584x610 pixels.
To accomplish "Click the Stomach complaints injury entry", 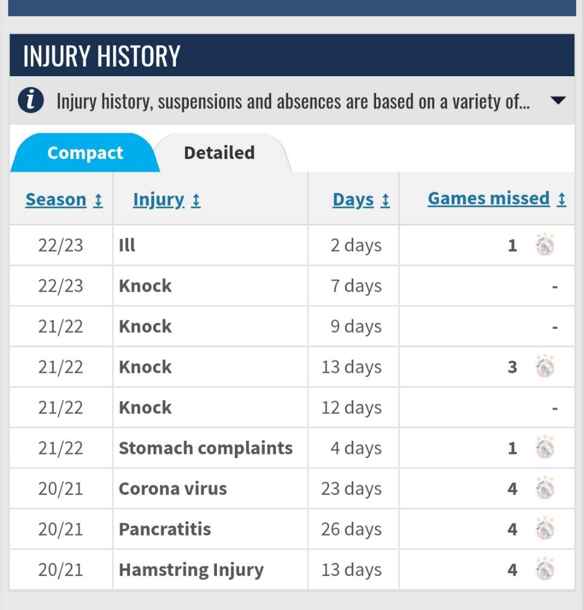I will pyautogui.click(x=206, y=448).
